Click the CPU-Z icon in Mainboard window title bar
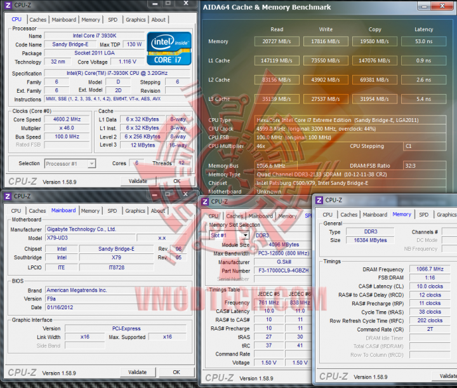The height and width of the screenshot is (388, 457). [8, 196]
